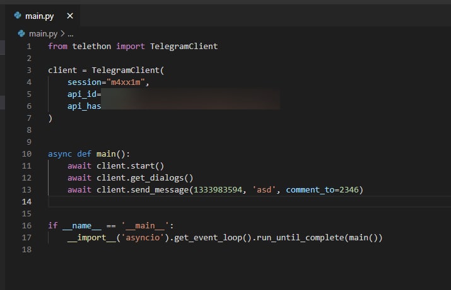The height and width of the screenshot is (290, 451).
Task: Click 'client' variable on line 3
Action: (x=62, y=70)
